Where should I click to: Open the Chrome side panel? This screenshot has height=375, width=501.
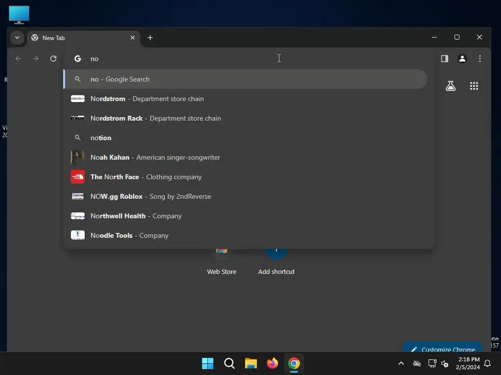pos(444,59)
